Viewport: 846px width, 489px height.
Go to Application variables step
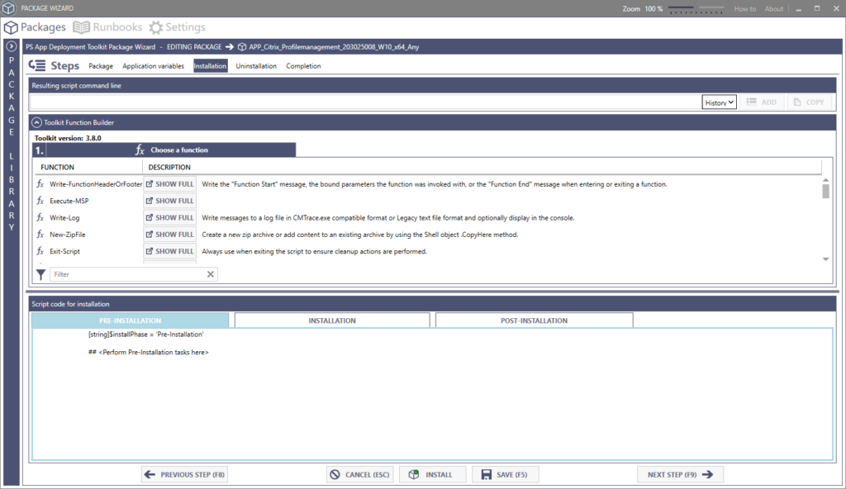coord(153,66)
